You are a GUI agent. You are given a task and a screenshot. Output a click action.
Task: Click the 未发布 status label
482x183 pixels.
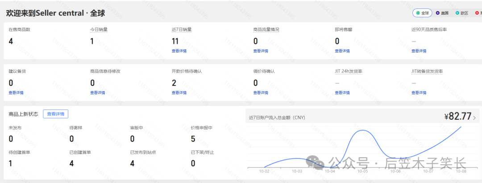[15, 128]
